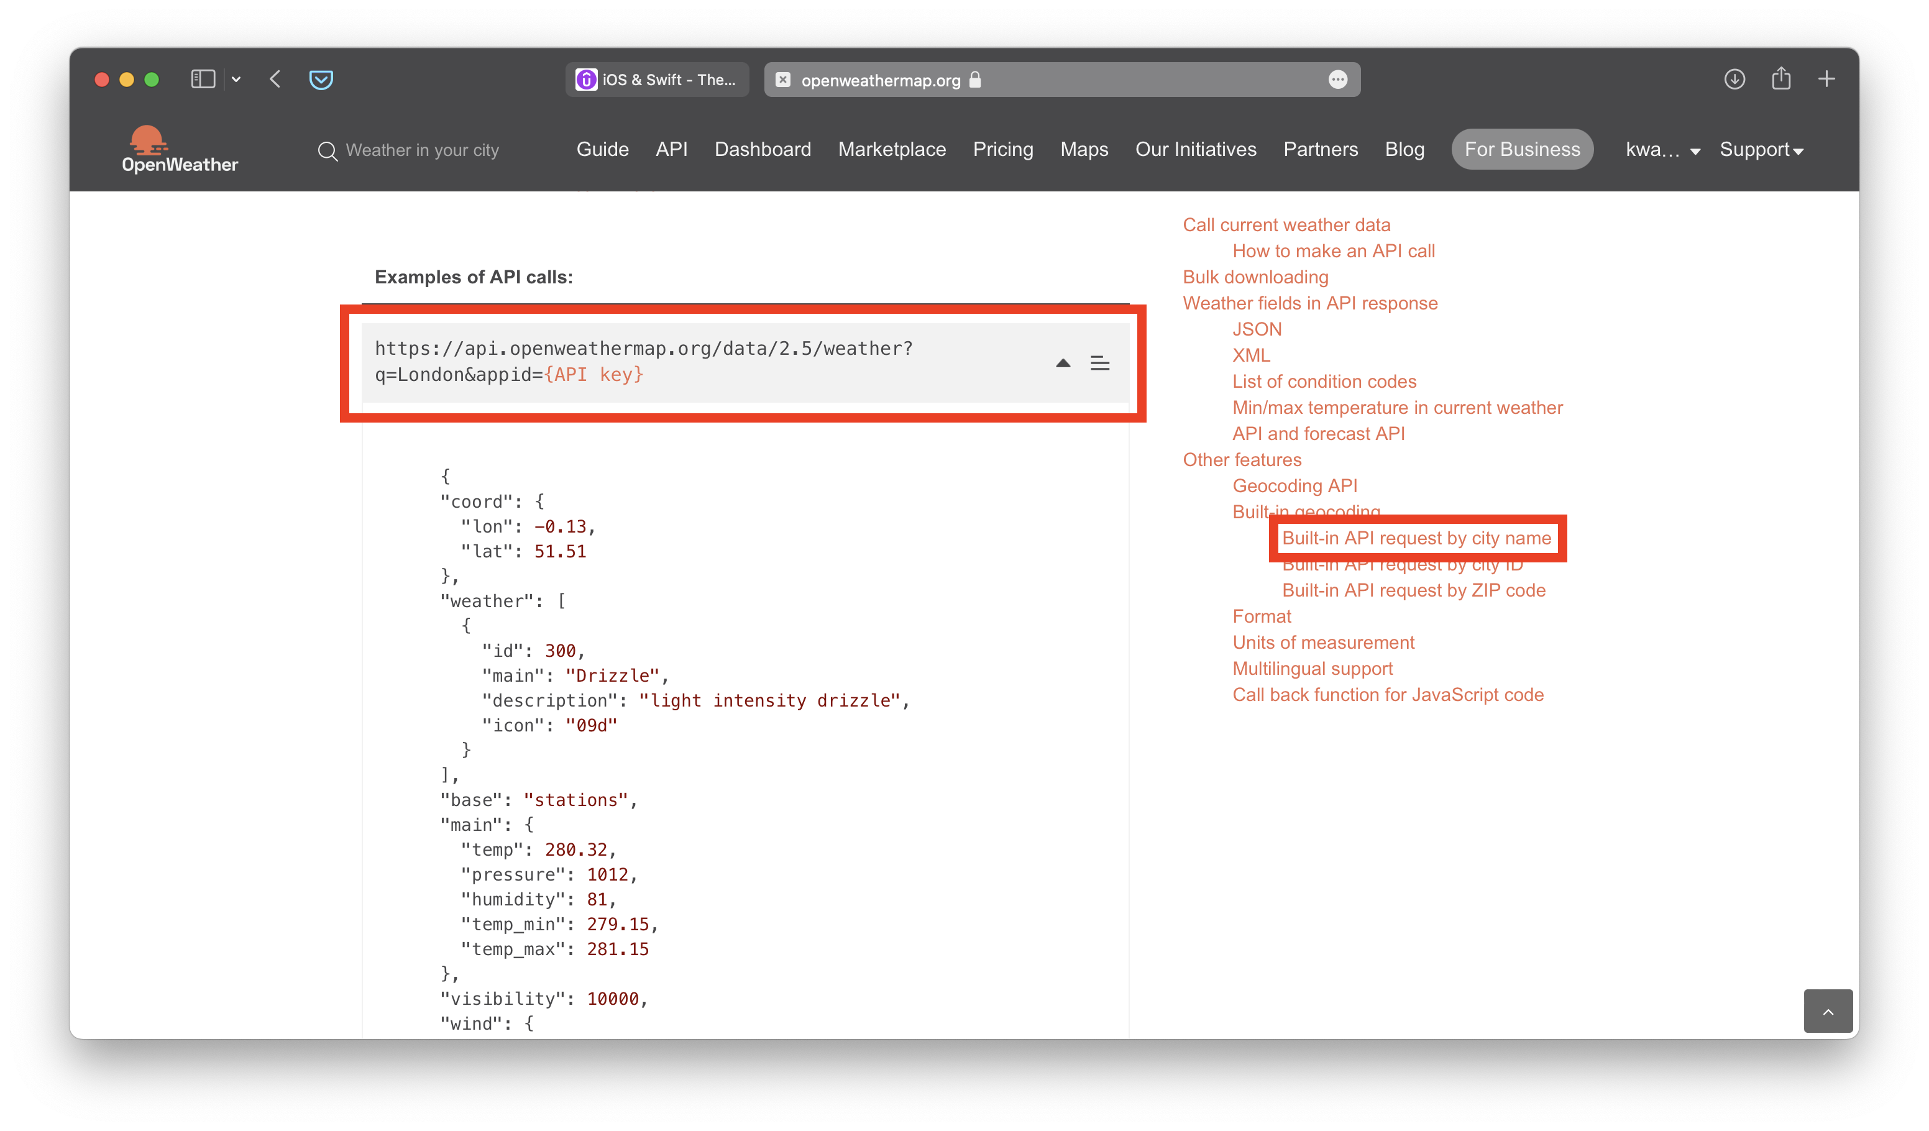The image size is (1929, 1131).
Task: Go back with the back arrow
Action: pos(275,80)
